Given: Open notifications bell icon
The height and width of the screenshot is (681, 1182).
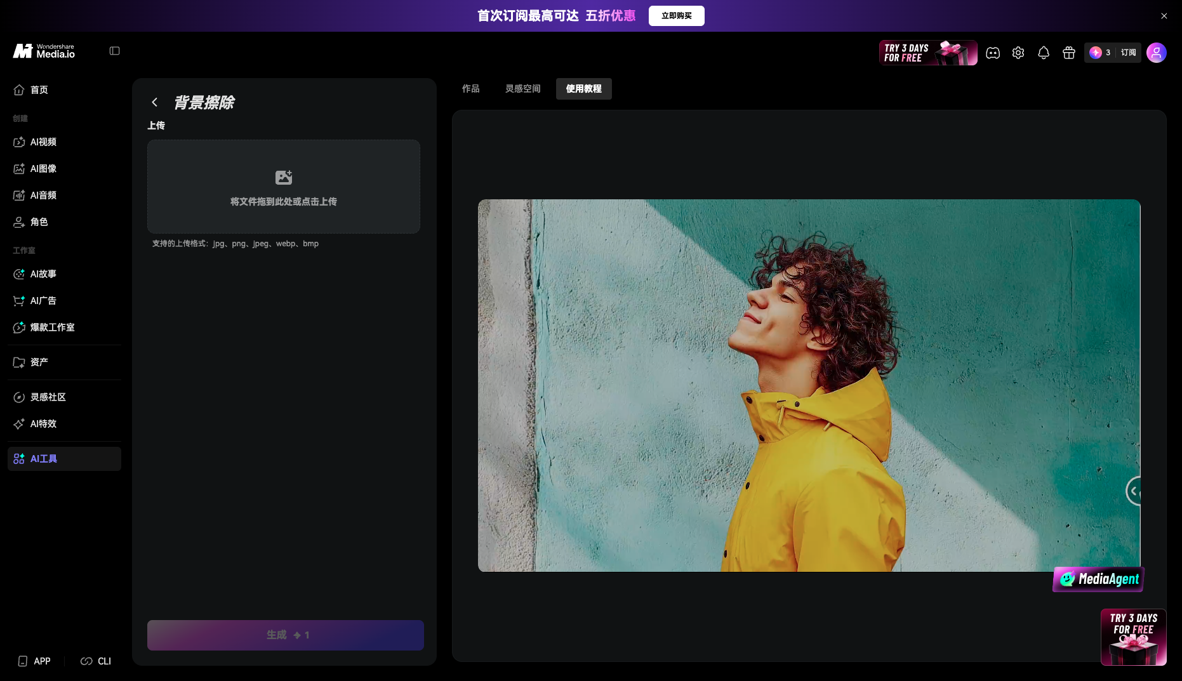Looking at the screenshot, I should pyautogui.click(x=1044, y=53).
